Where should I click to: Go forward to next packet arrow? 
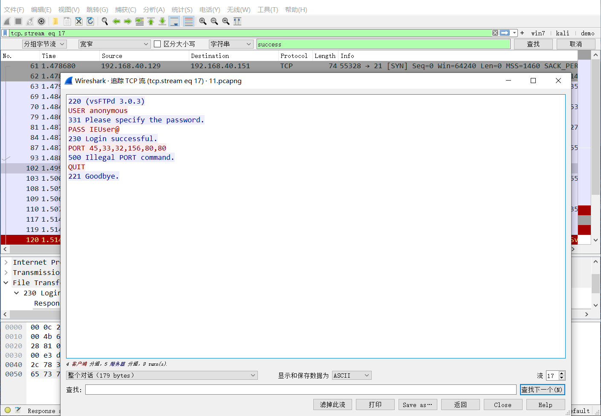tap(128, 21)
